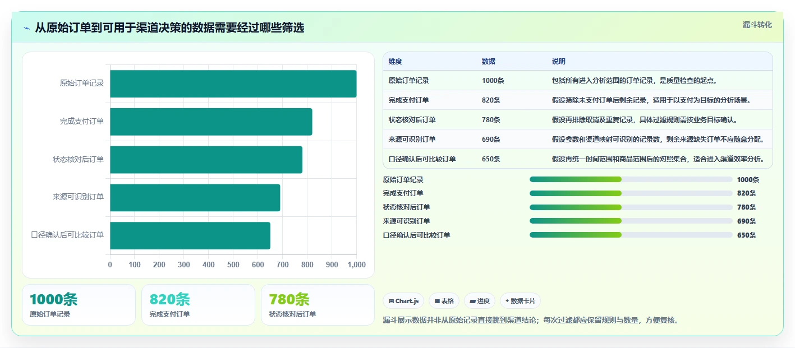Select the 进度 chip
The image size is (795, 348).
tap(480, 301)
